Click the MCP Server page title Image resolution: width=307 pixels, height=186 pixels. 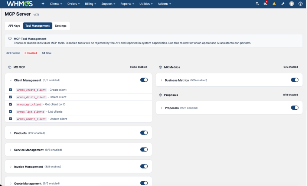coord(18,14)
